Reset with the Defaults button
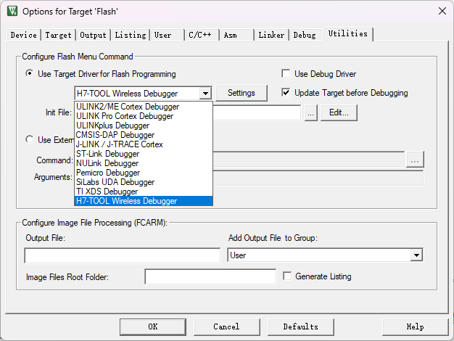 tap(300, 326)
